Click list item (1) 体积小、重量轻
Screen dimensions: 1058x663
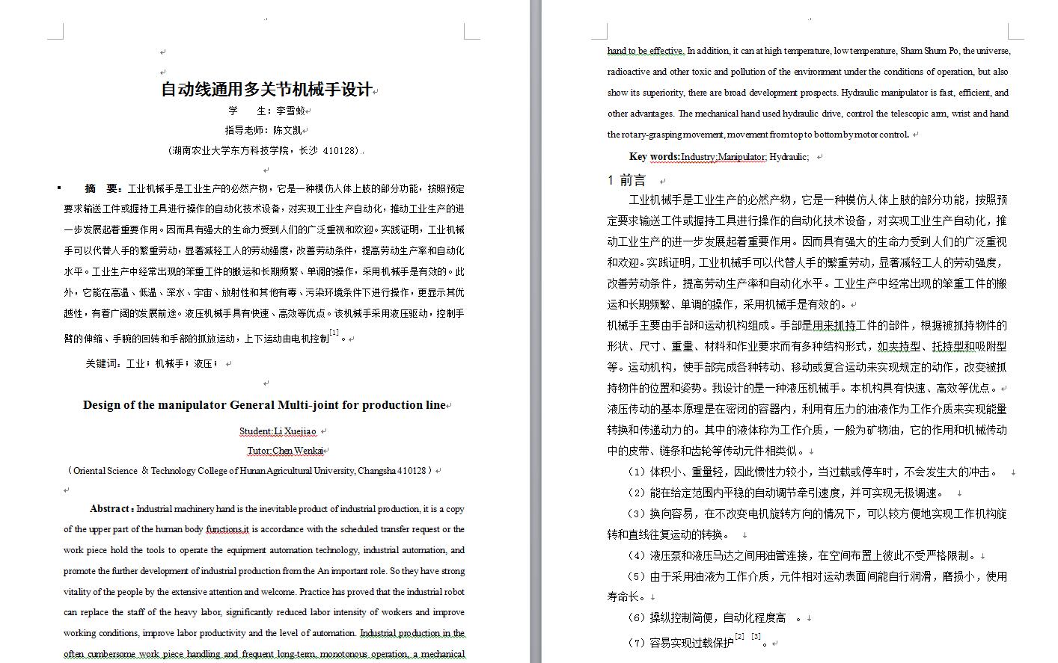click(x=812, y=472)
